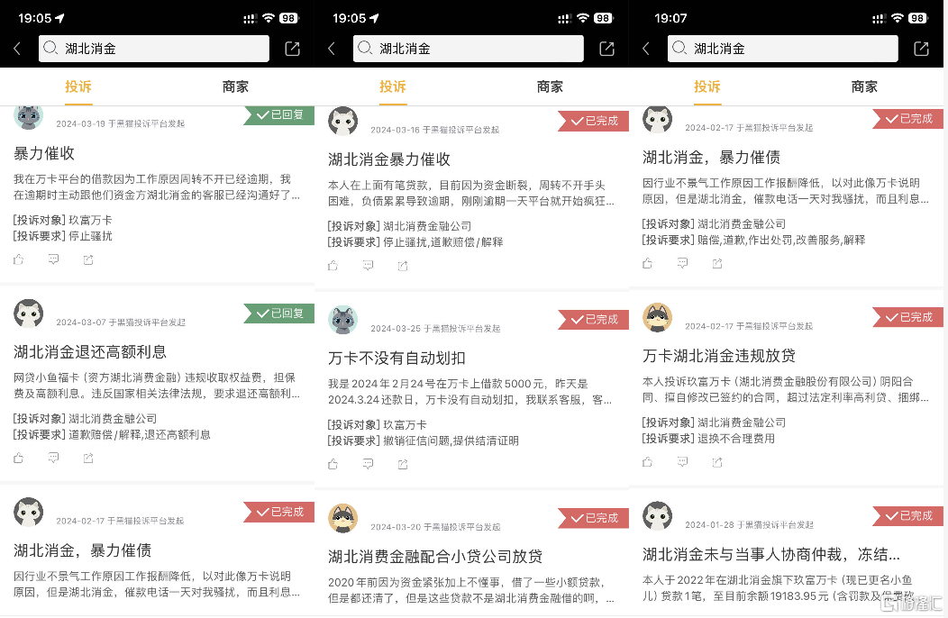Image resolution: width=948 pixels, height=618 pixels.
Task: Tap summary starting 网贷小鱼福卡
Action: click(157, 386)
